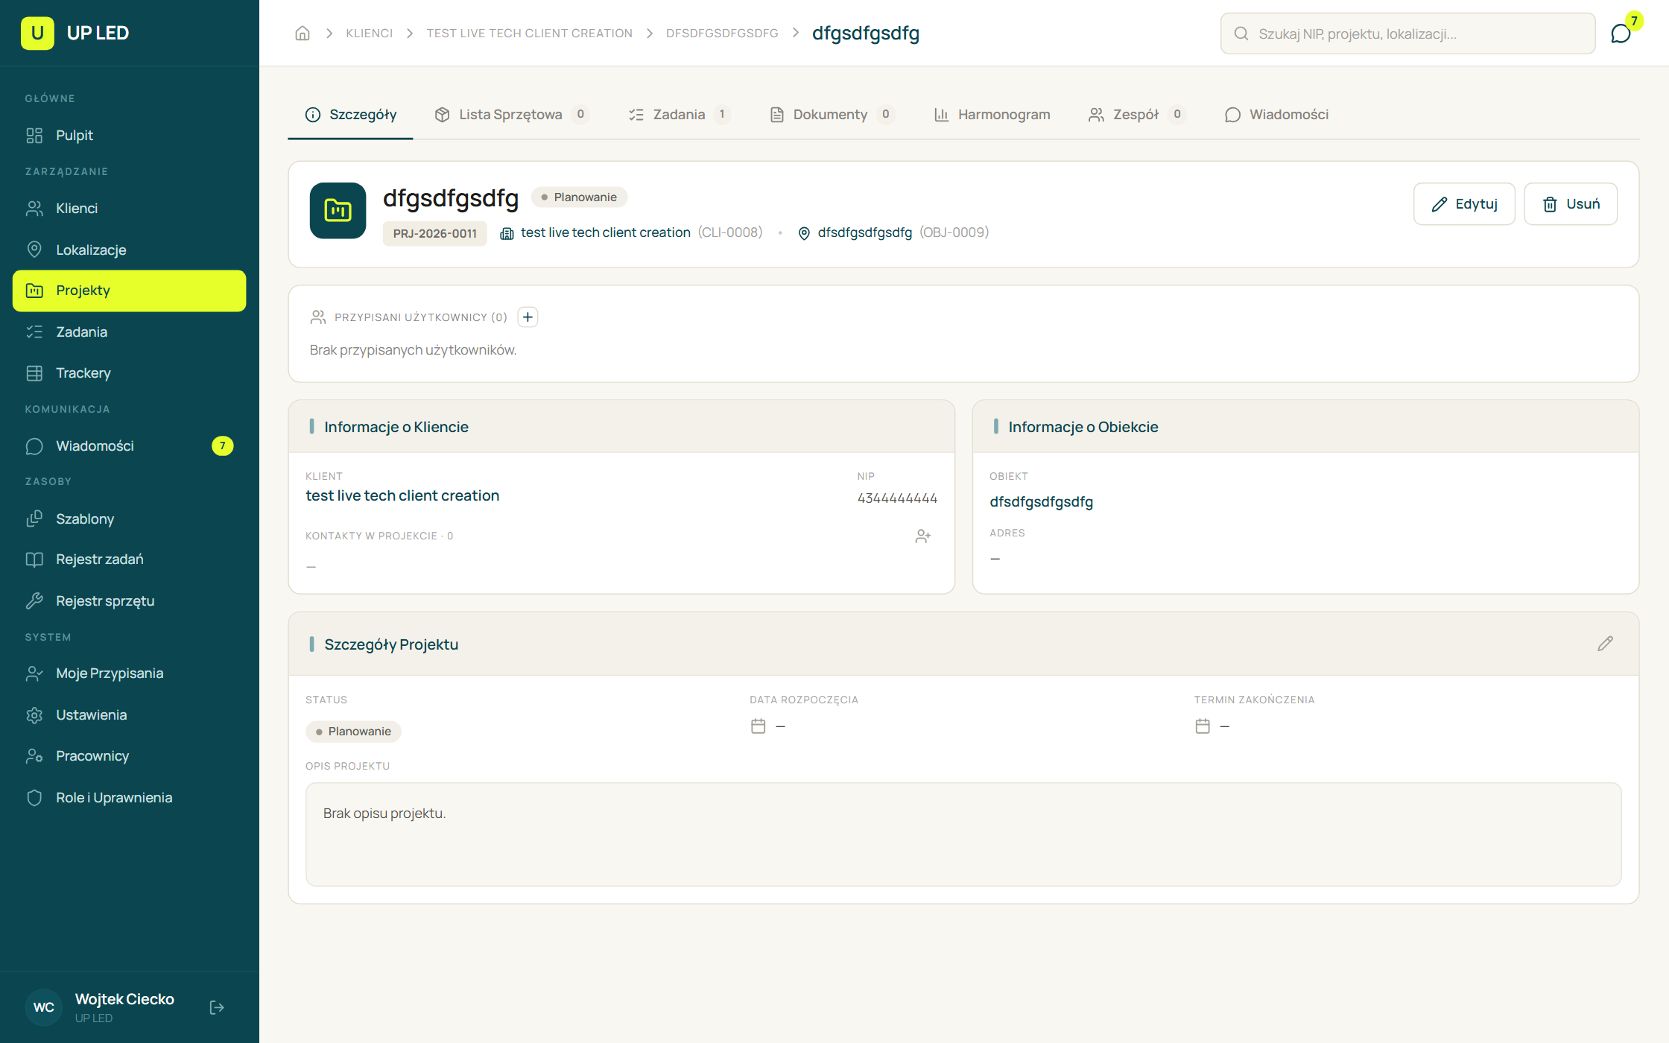The image size is (1669, 1043).
Task: Click the search field for NIP, projektu
Action: pos(1407,34)
